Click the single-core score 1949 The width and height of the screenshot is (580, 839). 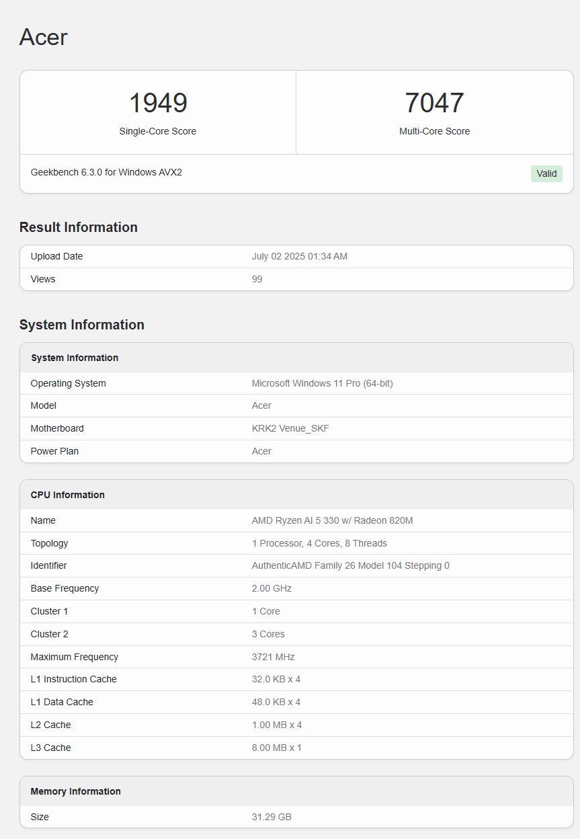(158, 103)
